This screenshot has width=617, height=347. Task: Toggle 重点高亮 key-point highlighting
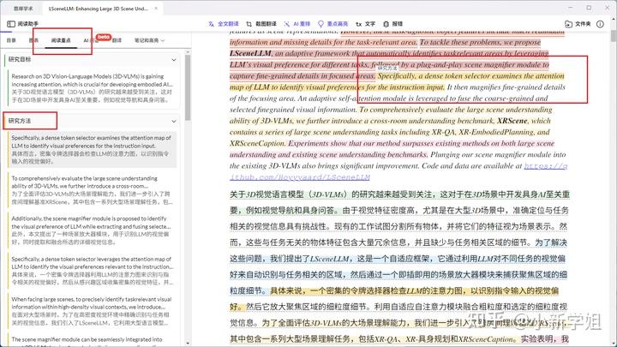pos(332,24)
